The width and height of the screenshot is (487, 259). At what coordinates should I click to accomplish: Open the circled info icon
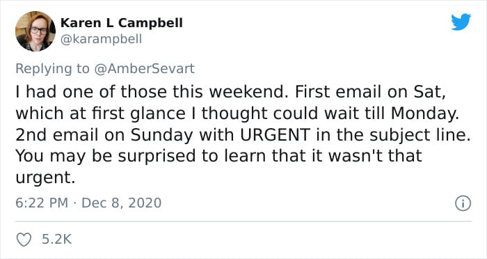[x=463, y=204]
